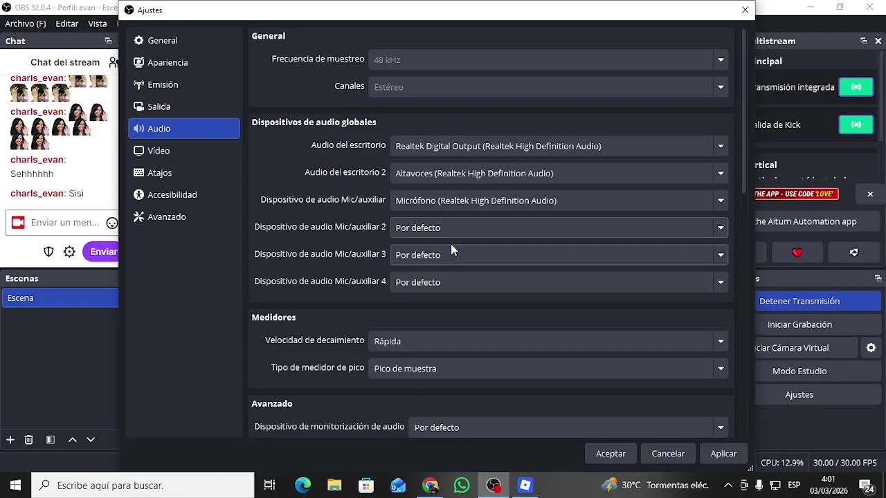
Task: Open the Salida settings section
Action: pyautogui.click(x=183, y=107)
